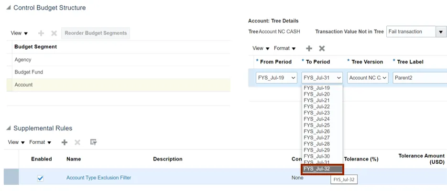This screenshot has height=191, width=447.
Task: Click the detach icon in Supplemental Rules
Action: pos(93,142)
